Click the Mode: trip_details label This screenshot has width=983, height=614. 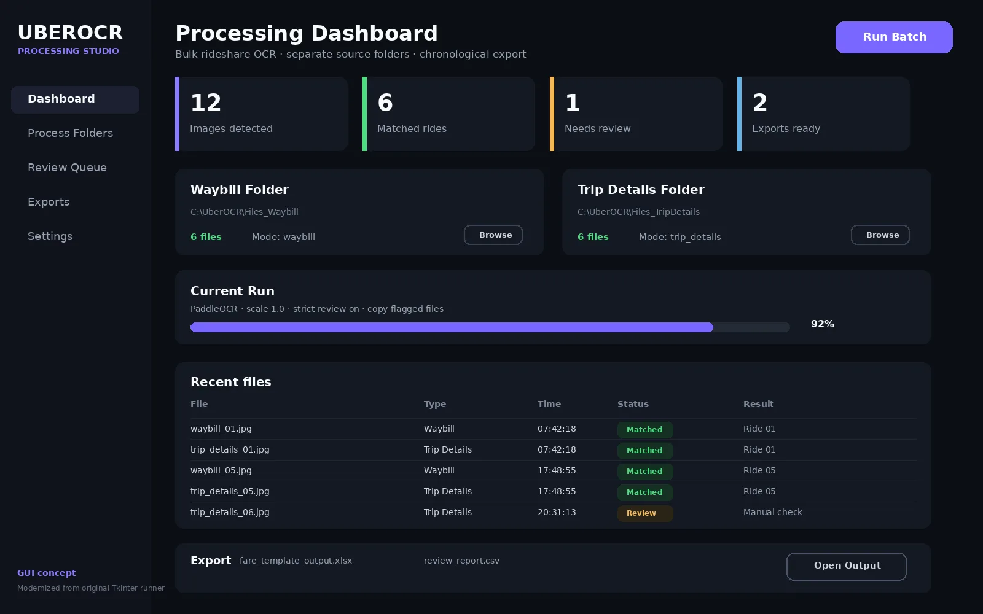(680, 237)
